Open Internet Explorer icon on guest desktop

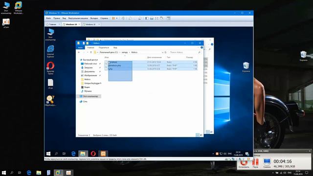50,51
